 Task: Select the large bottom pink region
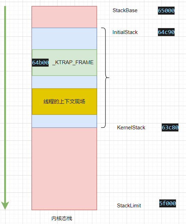pyautogui.click(x=64, y=169)
